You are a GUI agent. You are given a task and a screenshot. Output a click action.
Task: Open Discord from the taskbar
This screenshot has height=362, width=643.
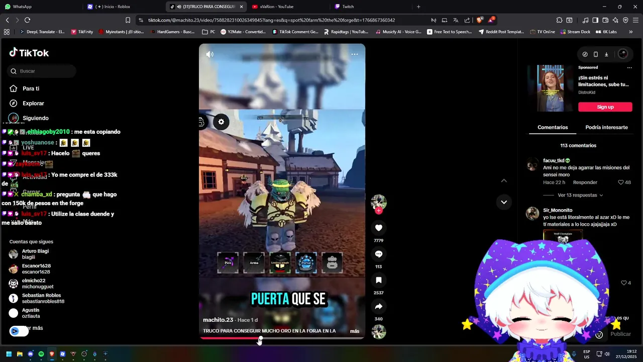click(30, 354)
